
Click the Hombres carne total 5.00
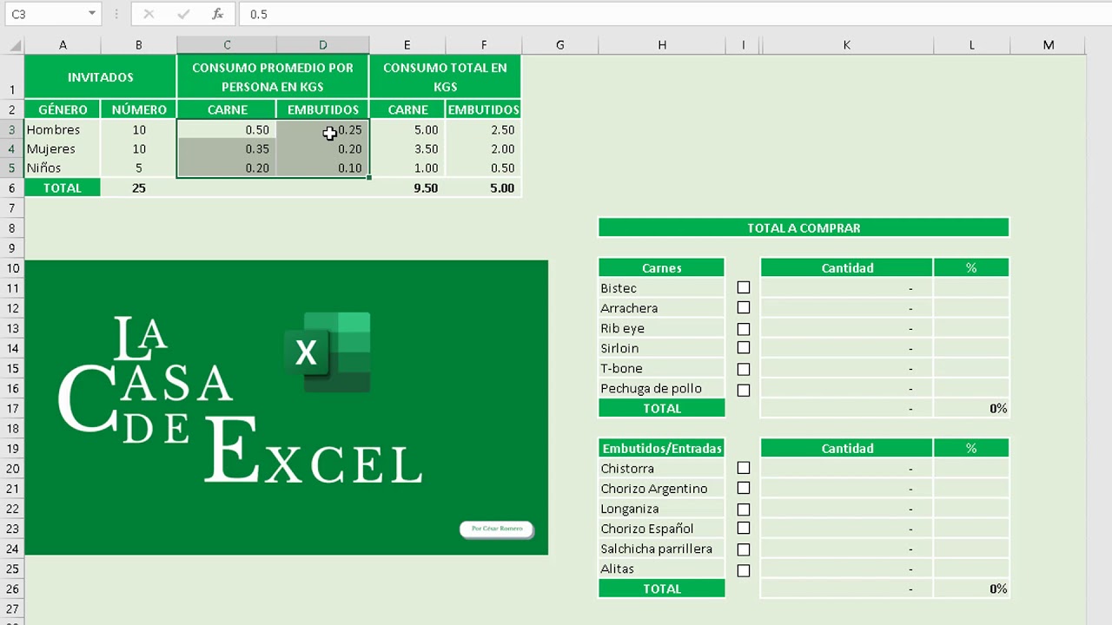[407, 129]
